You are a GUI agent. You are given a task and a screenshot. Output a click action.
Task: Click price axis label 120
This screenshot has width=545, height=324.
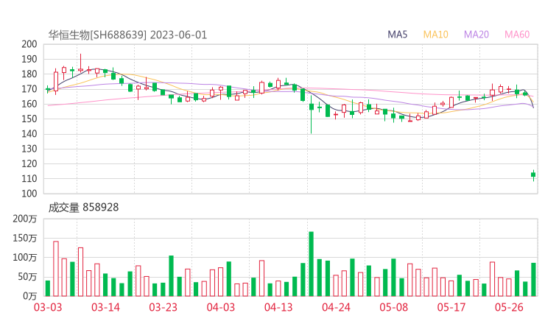[x=29, y=163]
